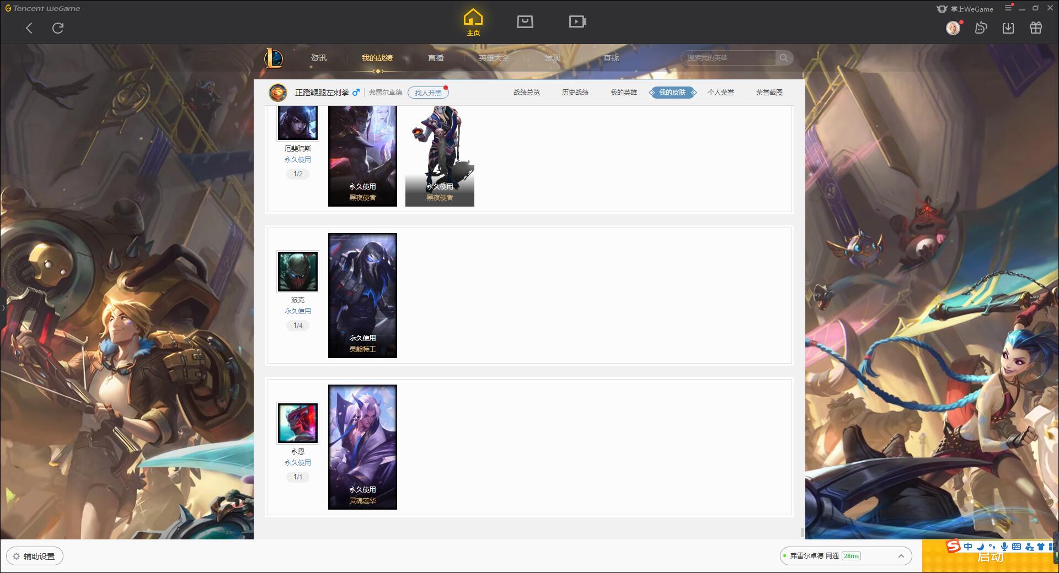Click the Sogou microphone voice input icon
The height and width of the screenshot is (573, 1059).
click(1004, 547)
